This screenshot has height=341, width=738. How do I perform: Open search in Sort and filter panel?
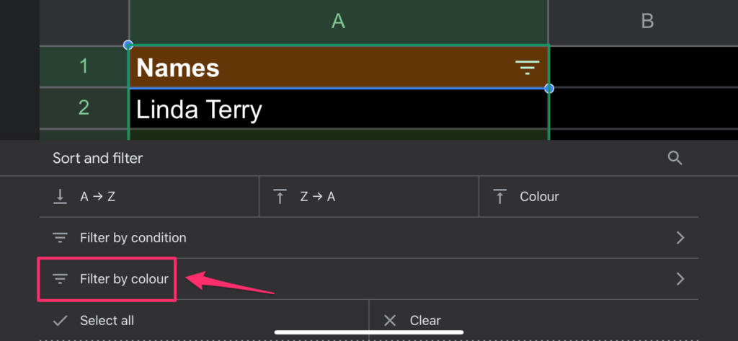[x=675, y=159]
